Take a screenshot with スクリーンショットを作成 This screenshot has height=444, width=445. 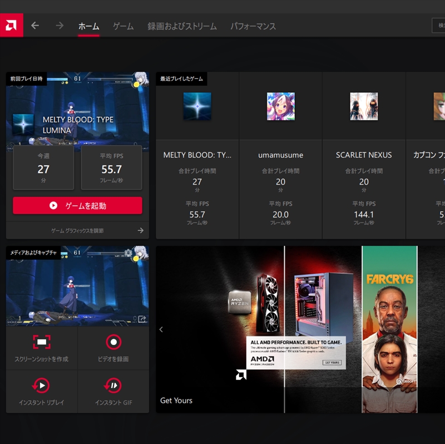coord(42,348)
